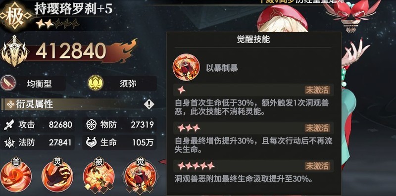The width and height of the screenshot is (396, 196).
Task: Click the 均衡型 type feather icon
Action: pos(8,83)
